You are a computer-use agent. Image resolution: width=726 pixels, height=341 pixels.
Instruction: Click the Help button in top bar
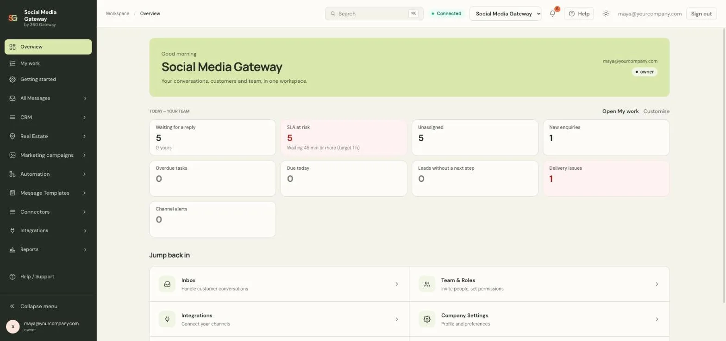pos(579,13)
